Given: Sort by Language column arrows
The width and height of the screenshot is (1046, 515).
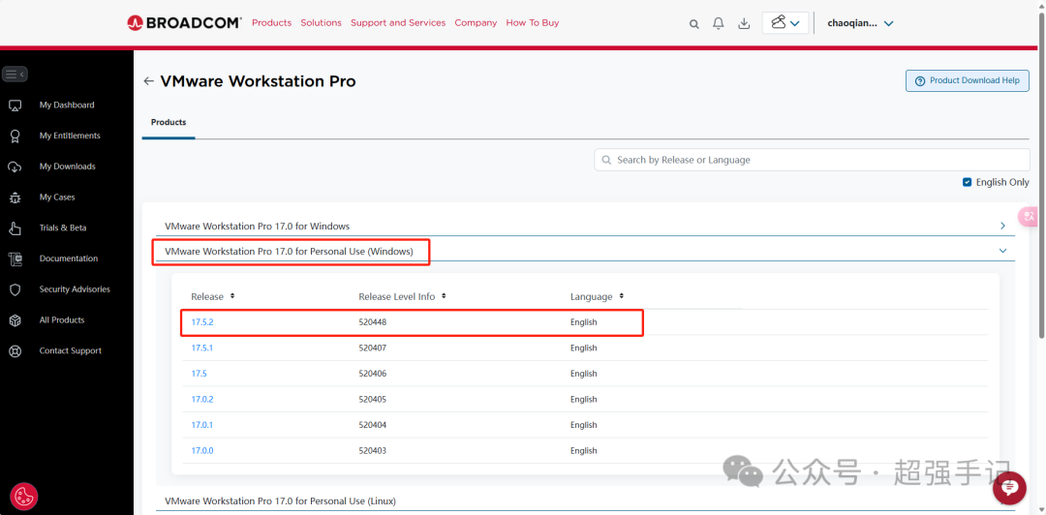Looking at the screenshot, I should click(x=621, y=295).
